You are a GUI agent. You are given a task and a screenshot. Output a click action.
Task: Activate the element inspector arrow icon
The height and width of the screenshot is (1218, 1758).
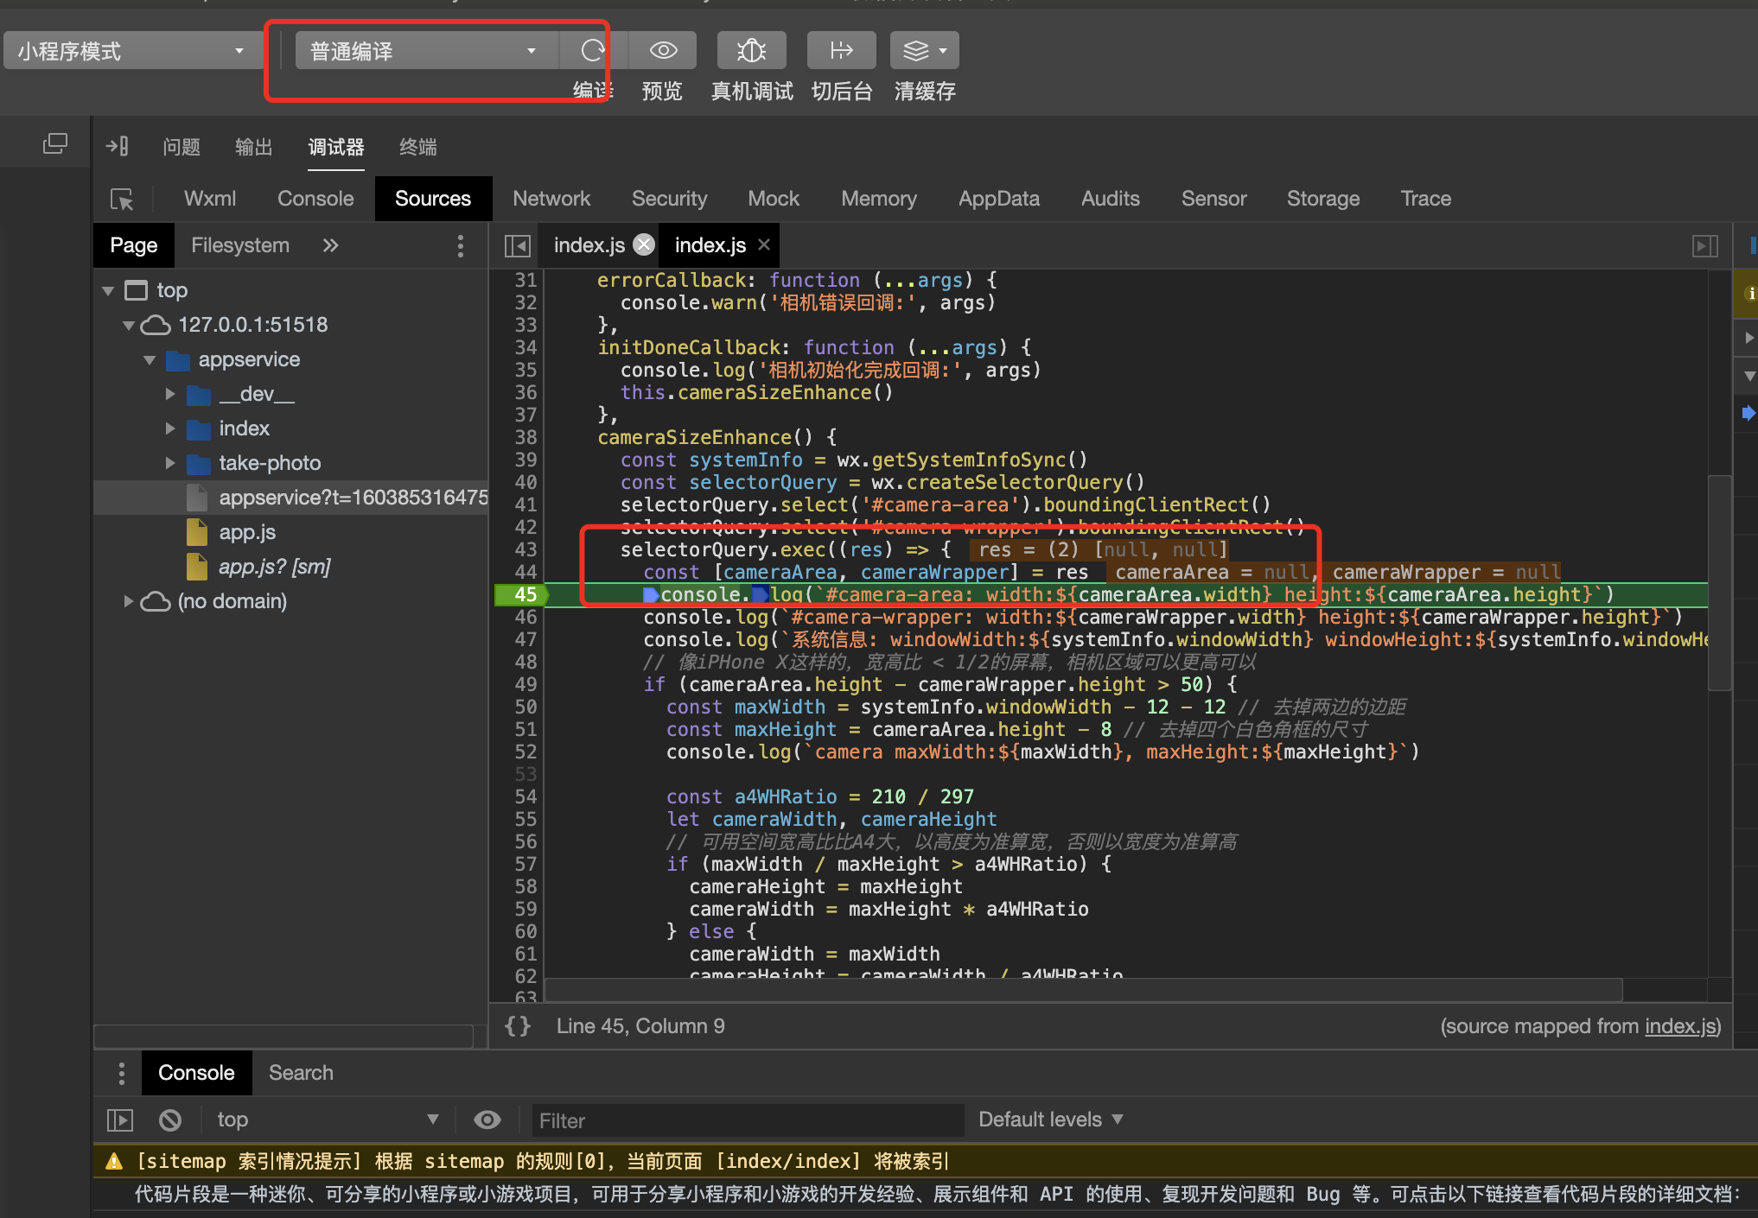click(122, 200)
